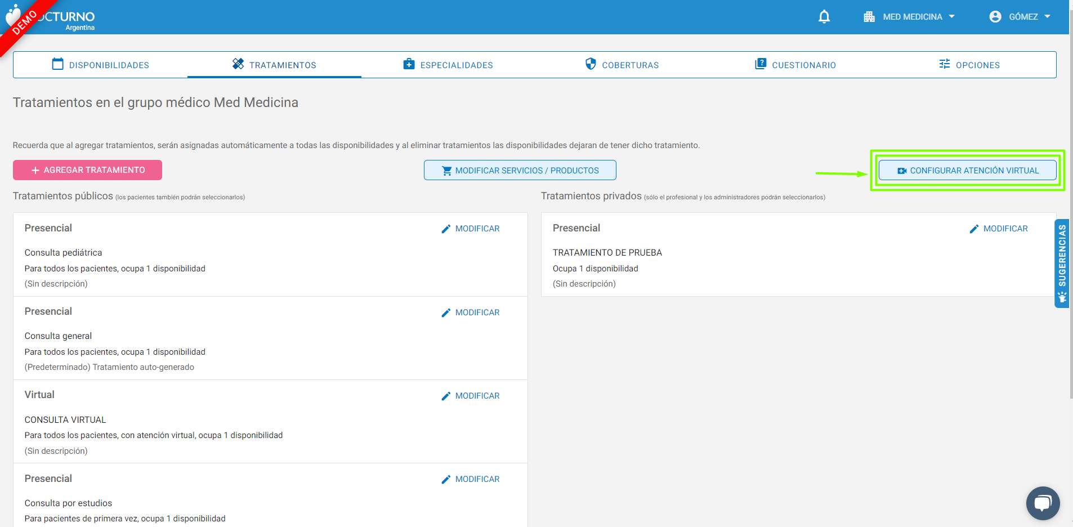
Task: Select the 'Consulta pediátrica' text
Action: coord(63,253)
